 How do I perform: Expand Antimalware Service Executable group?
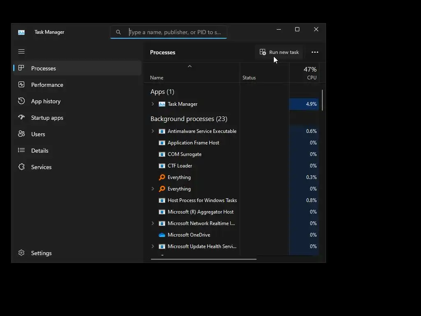[153, 131]
